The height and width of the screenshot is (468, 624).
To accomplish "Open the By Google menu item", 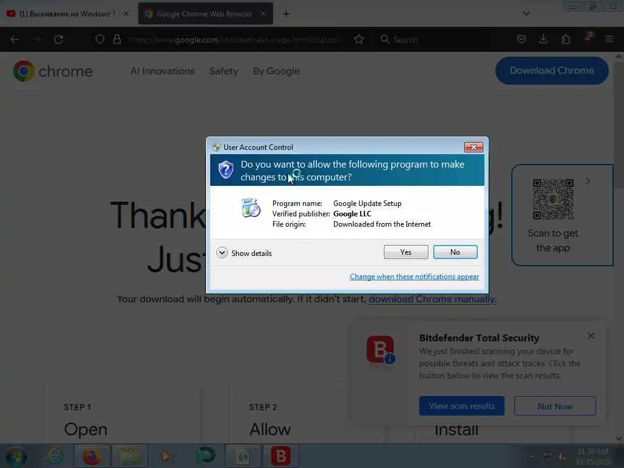I will pos(276,71).
